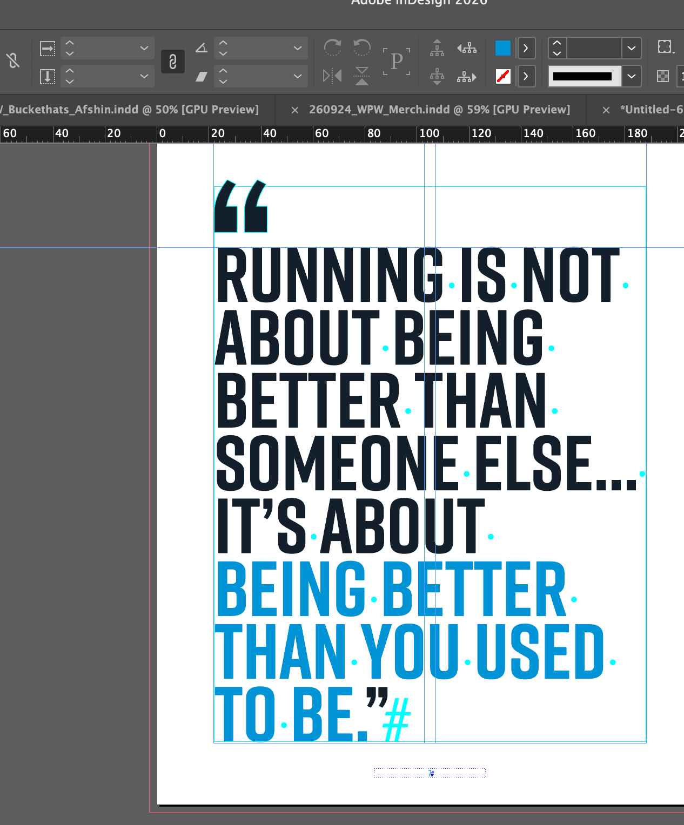684x825 pixels.
Task: Click the stroke swatch with red slash
Action: coord(503,76)
